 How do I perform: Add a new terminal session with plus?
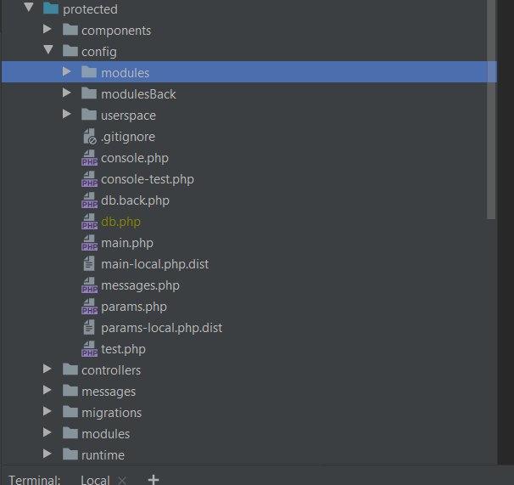(154, 480)
